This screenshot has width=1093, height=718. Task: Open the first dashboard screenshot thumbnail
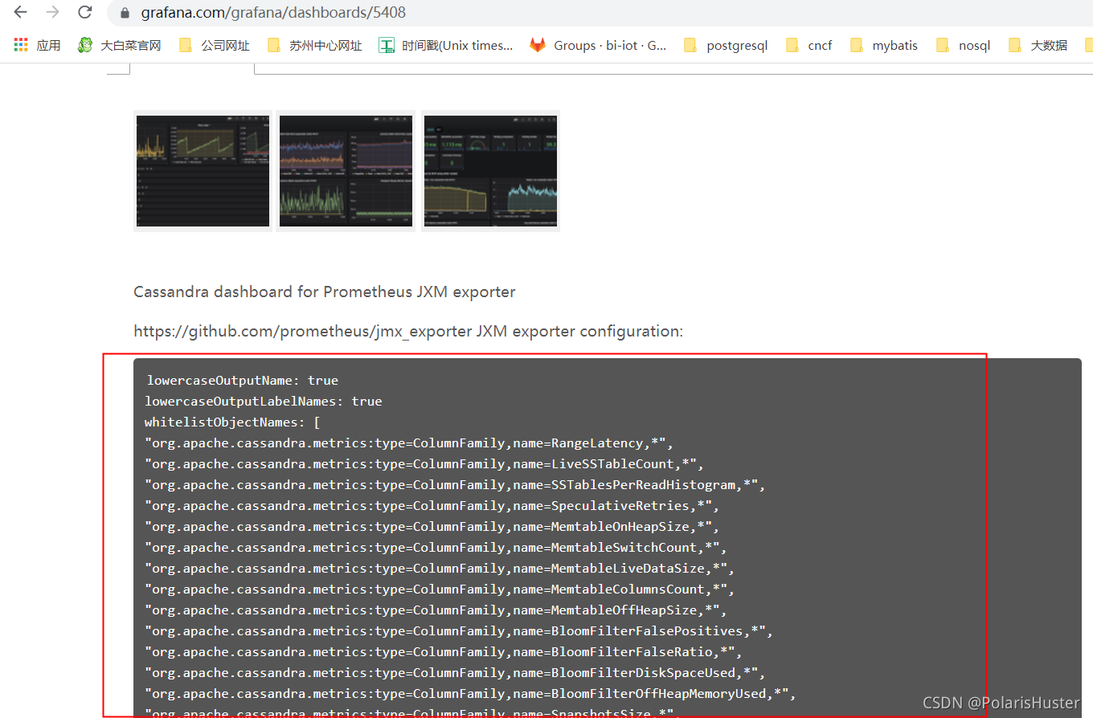pos(203,171)
